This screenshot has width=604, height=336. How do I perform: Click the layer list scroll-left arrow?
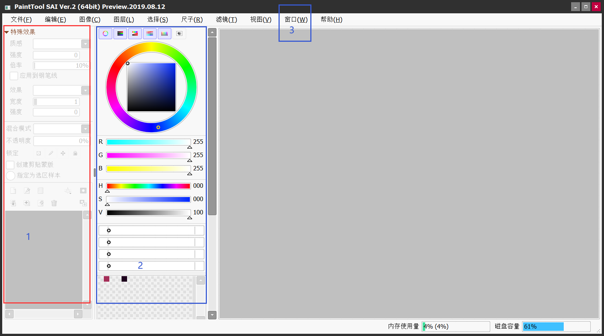tap(9, 314)
